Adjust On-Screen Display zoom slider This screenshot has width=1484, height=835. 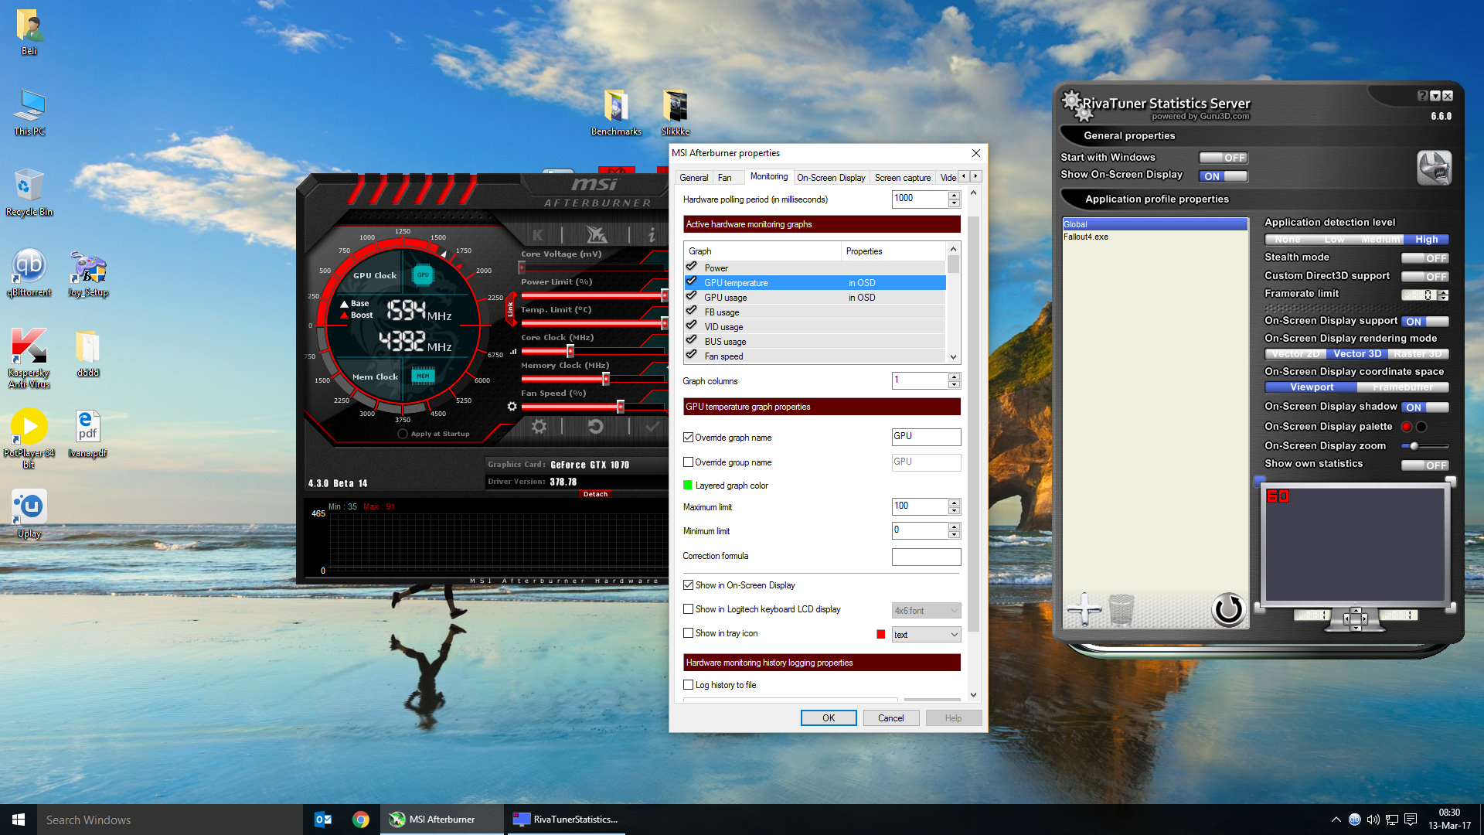point(1424,446)
